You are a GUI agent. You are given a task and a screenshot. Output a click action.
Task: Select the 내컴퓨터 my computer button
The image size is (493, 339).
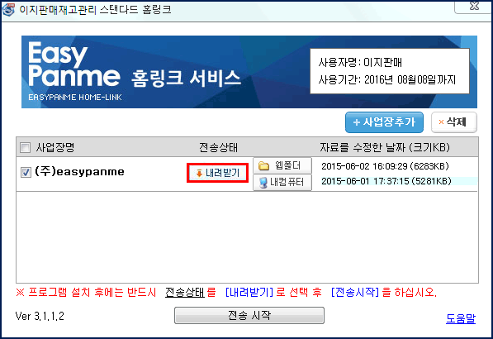click(x=282, y=182)
